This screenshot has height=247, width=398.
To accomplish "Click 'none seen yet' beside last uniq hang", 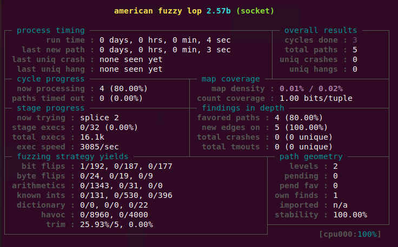I will [x=131, y=70].
